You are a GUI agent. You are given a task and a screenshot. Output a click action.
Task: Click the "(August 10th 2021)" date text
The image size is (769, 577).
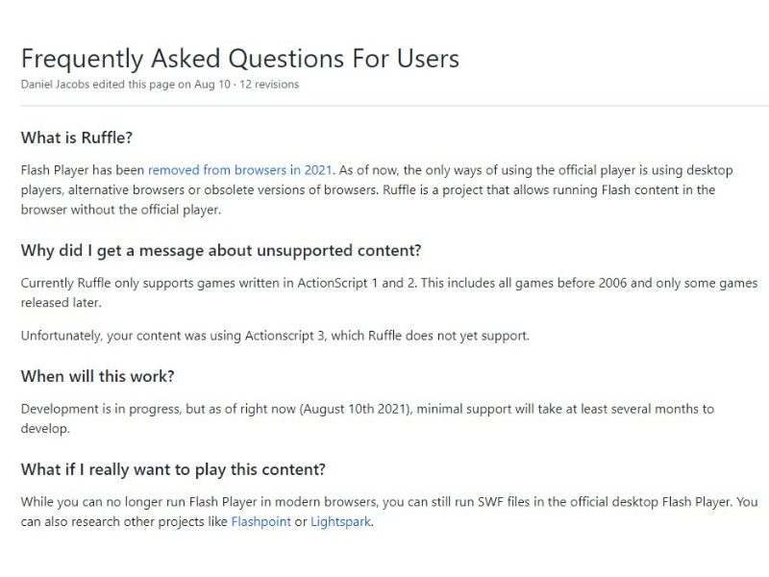tap(357, 410)
